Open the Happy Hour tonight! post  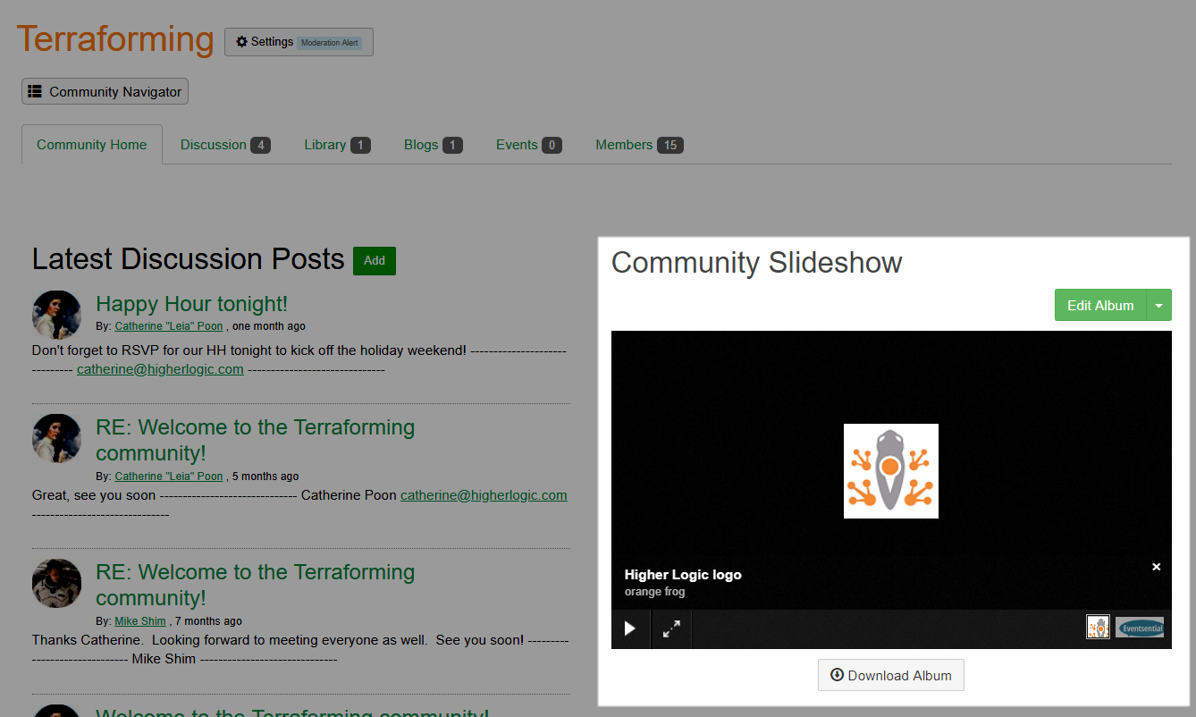(x=191, y=304)
